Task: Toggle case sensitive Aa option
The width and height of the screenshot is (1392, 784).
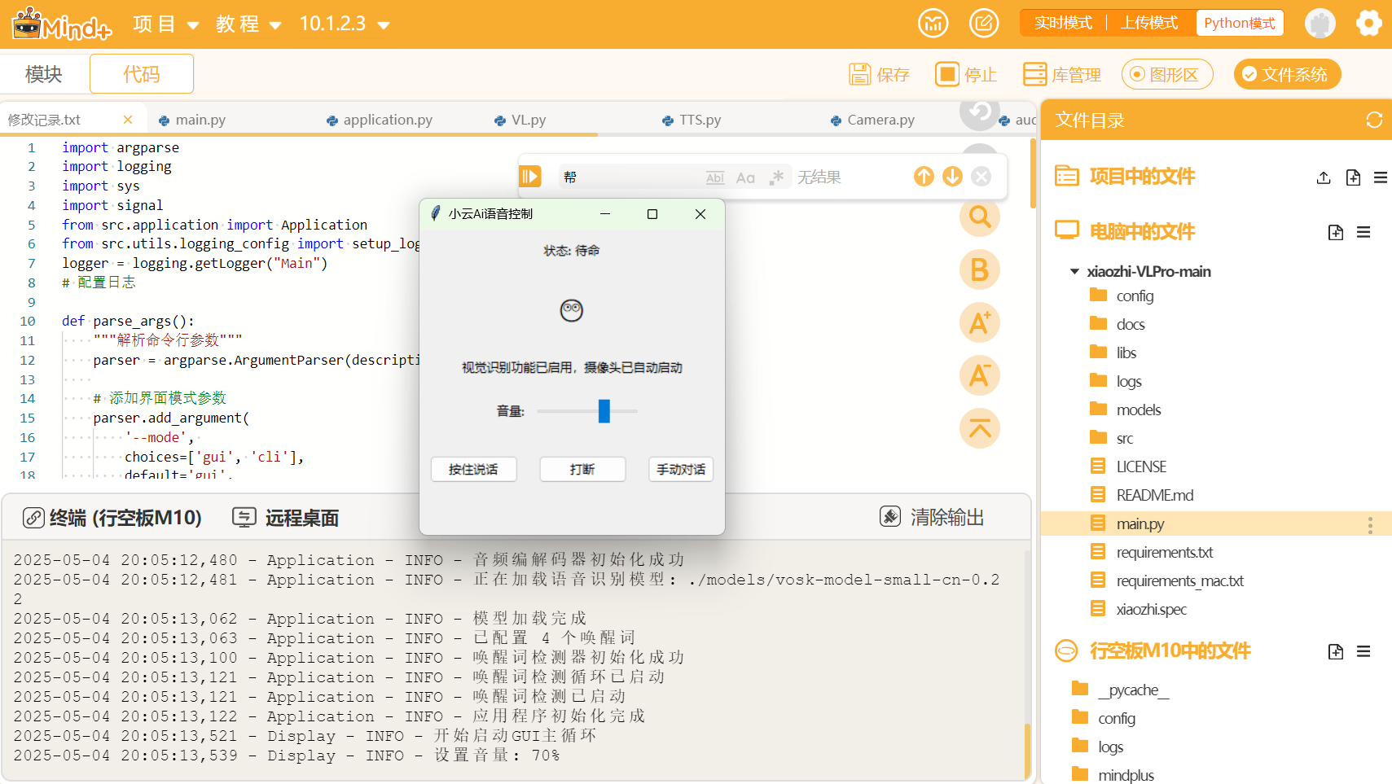Action: (745, 177)
